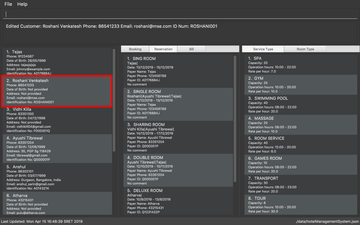
Task: Select the ROOM SERVICE entry
Action: (x=301, y=145)
